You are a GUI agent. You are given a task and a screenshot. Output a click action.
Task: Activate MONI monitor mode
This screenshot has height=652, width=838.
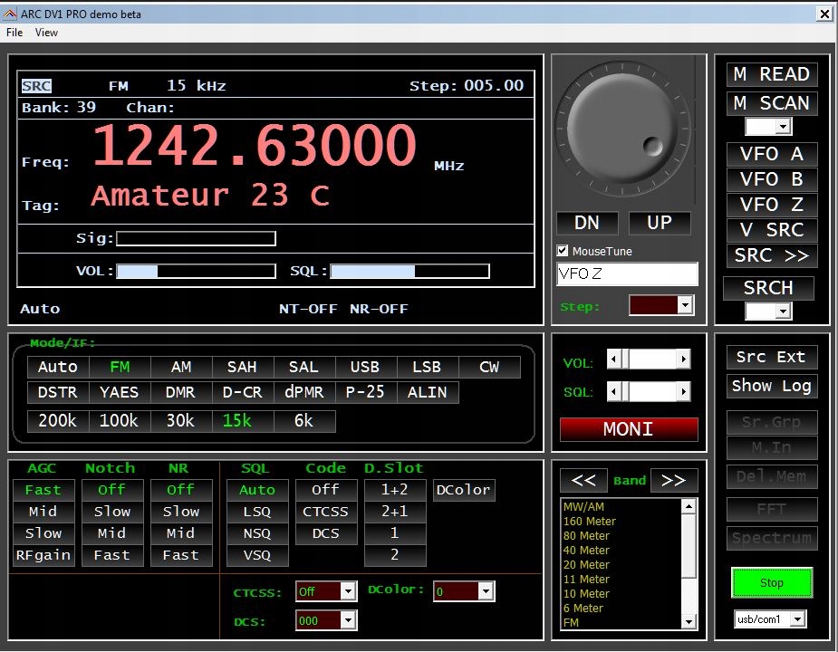[x=629, y=427]
